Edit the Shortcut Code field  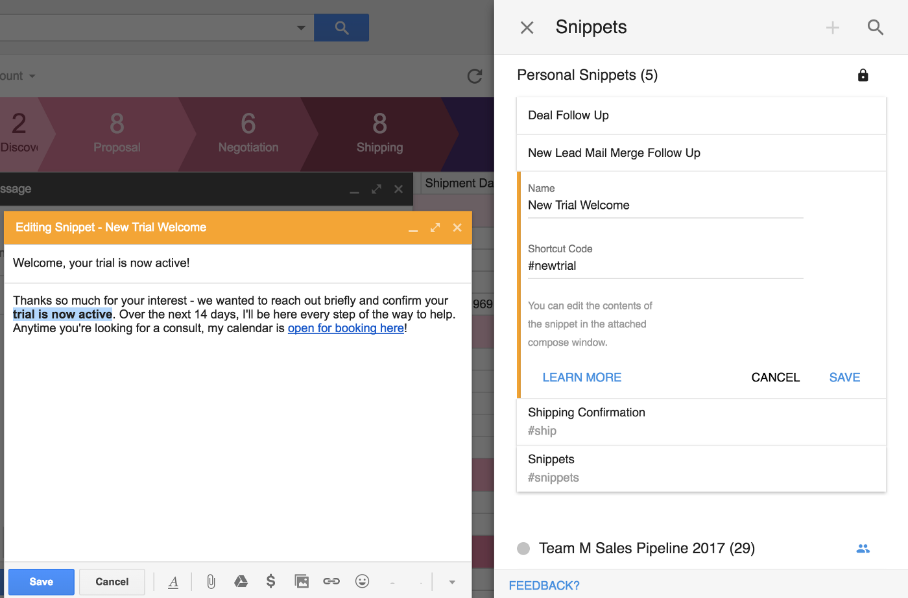(x=665, y=266)
